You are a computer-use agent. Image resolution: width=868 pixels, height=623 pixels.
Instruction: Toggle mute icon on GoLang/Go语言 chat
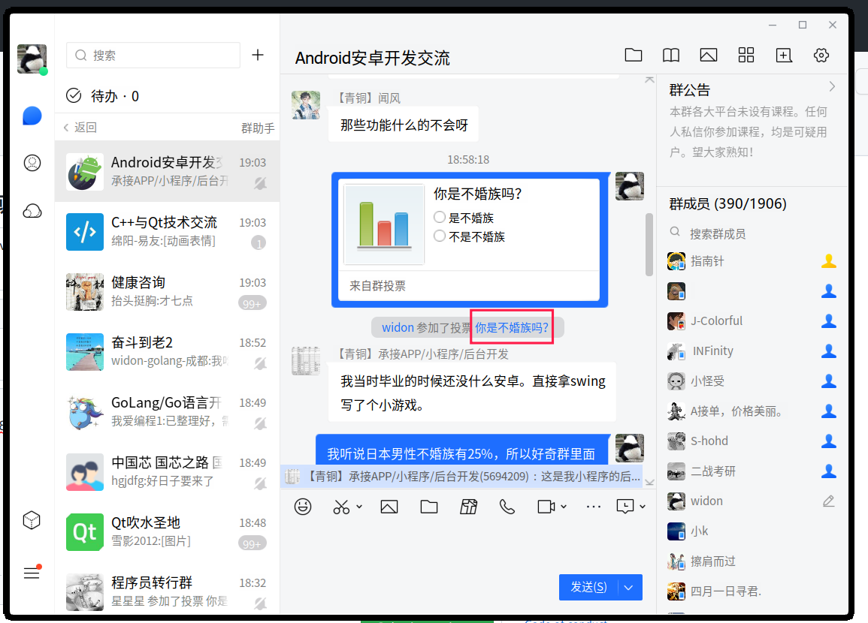pos(260,423)
